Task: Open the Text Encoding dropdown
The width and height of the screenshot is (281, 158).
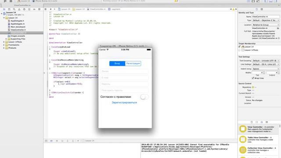Action: point(266,61)
